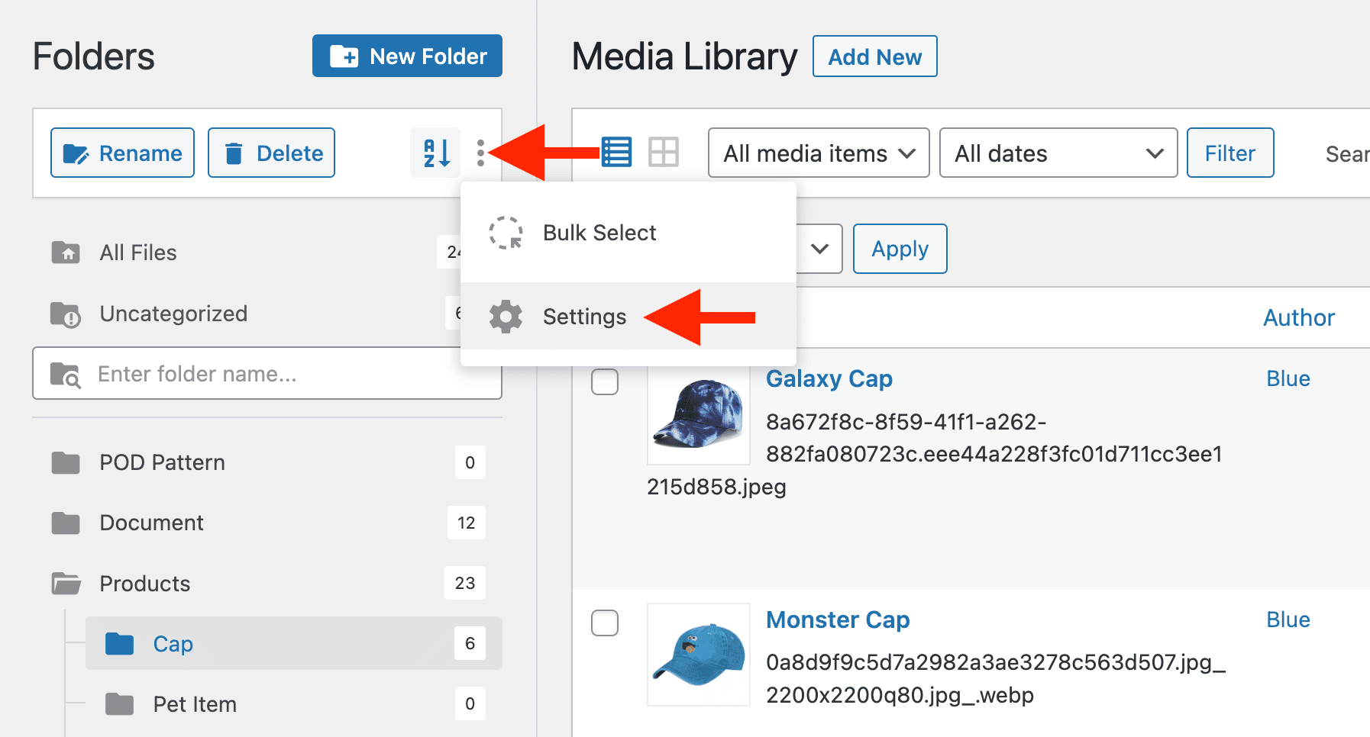Sort folders alphabetically with A-Z icon
Viewport: 1370px width, 737px height.
[x=435, y=153]
